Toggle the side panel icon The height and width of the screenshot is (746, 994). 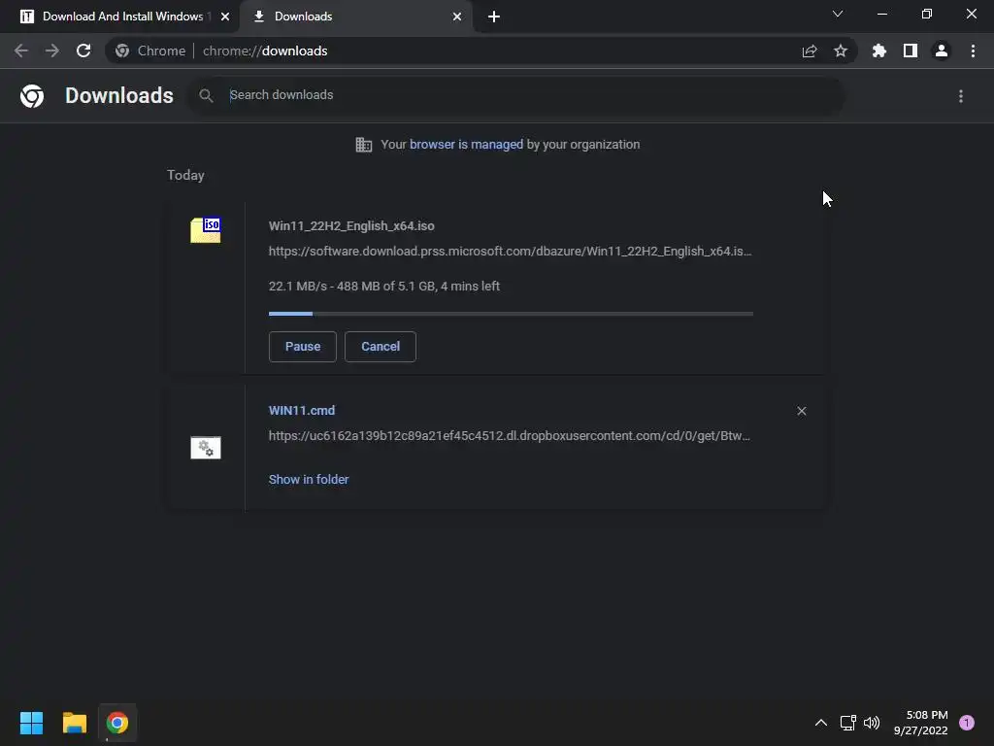[x=911, y=51]
